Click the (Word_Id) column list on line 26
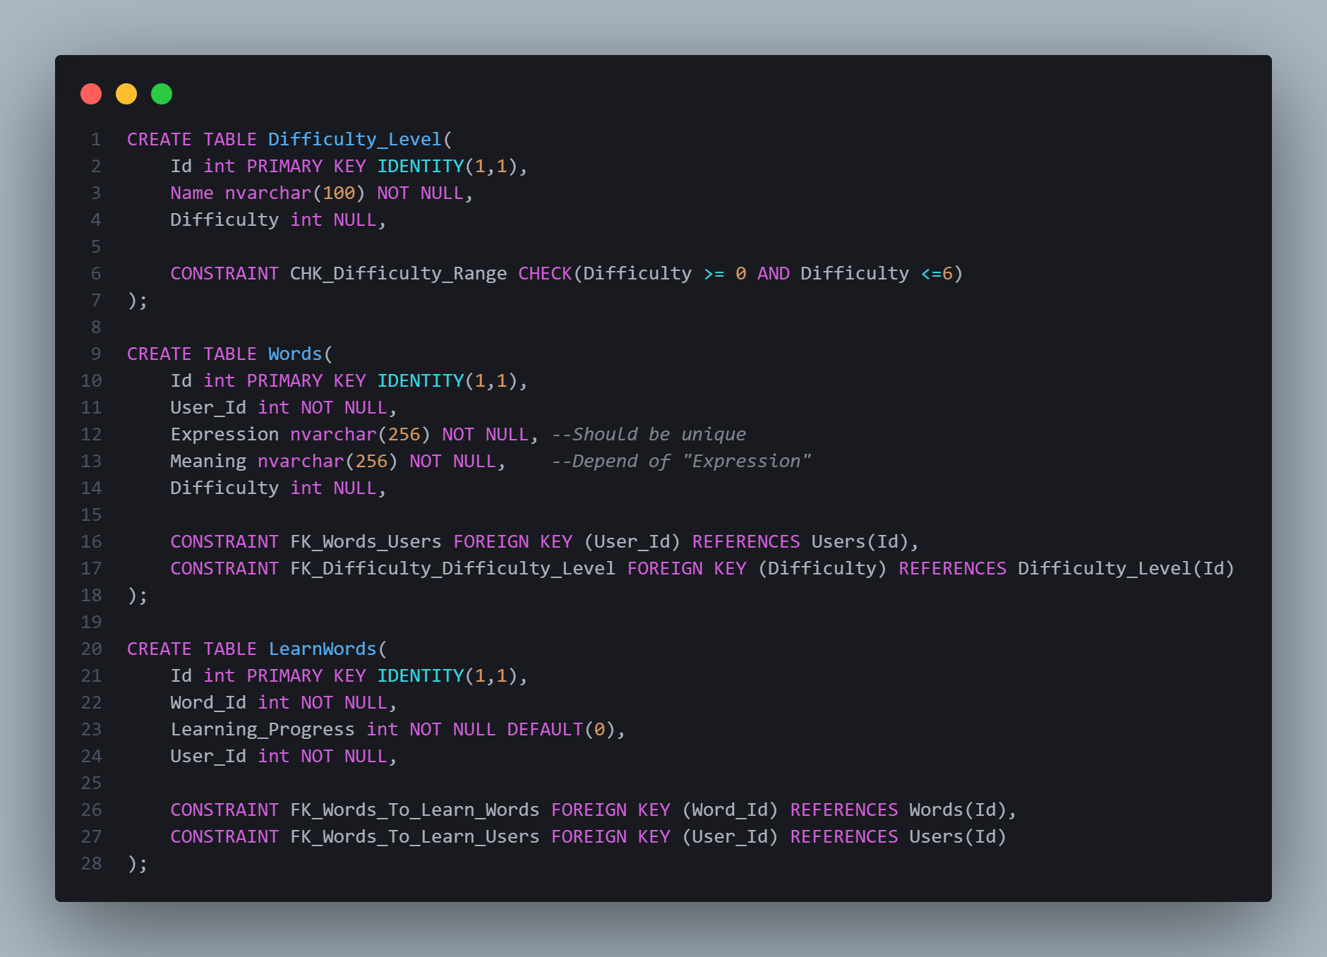This screenshot has height=957, width=1327. point(730,809)
